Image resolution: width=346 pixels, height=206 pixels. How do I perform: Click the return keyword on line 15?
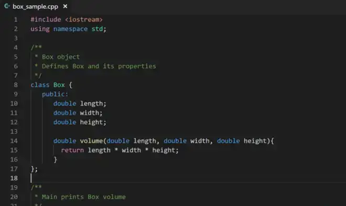click(x=72, y=151)
